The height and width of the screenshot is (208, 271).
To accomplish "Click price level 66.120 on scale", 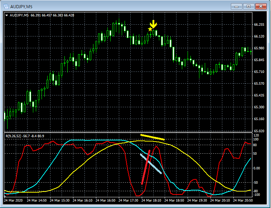I will [259, 36].
